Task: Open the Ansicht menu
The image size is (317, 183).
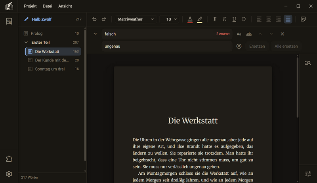Action: click(x=65, y=6)
